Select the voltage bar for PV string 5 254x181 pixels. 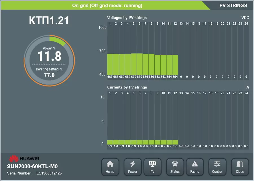(134, 64)
